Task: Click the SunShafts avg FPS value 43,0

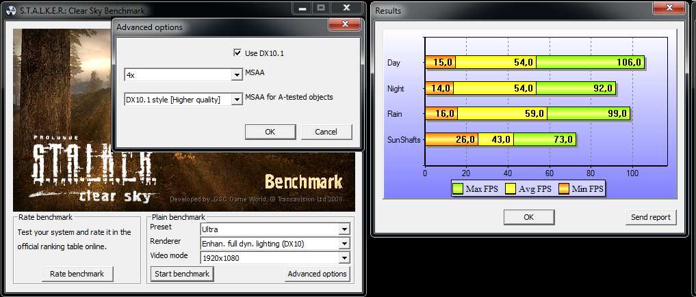Action: [x=500, y=140]
